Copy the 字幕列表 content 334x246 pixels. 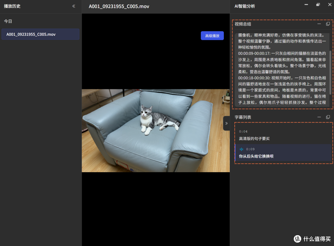(x=328, y=117)
